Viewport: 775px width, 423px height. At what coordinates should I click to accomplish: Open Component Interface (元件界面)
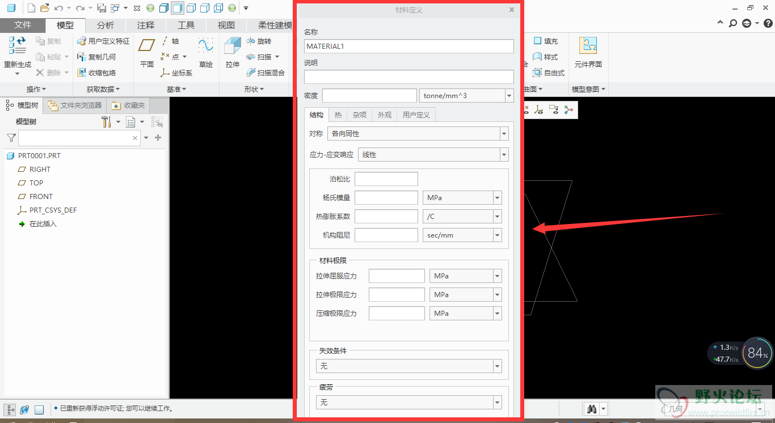click(588, 53)
